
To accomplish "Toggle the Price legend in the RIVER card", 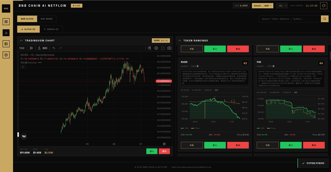I will point(195,128).
